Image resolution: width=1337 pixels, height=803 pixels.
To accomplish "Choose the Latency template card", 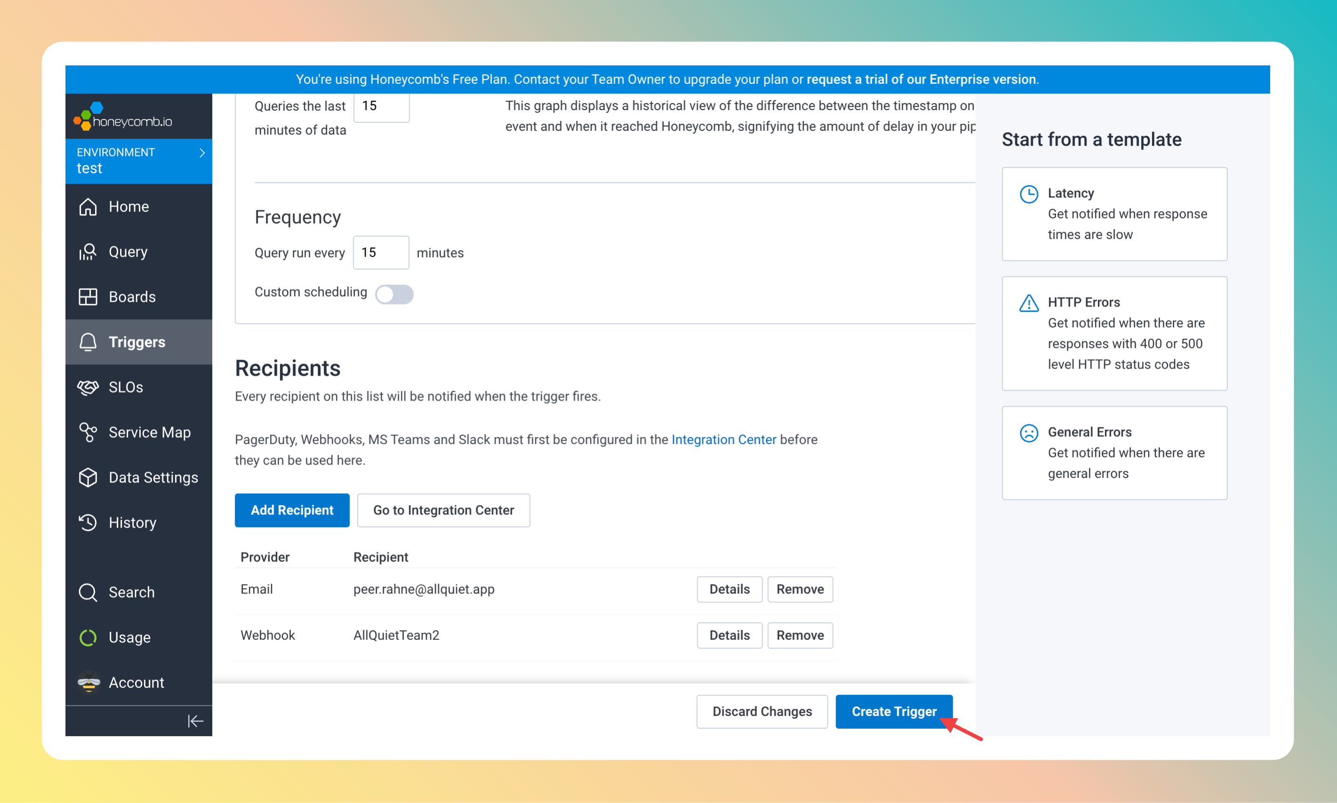I will click(1114, 214).
